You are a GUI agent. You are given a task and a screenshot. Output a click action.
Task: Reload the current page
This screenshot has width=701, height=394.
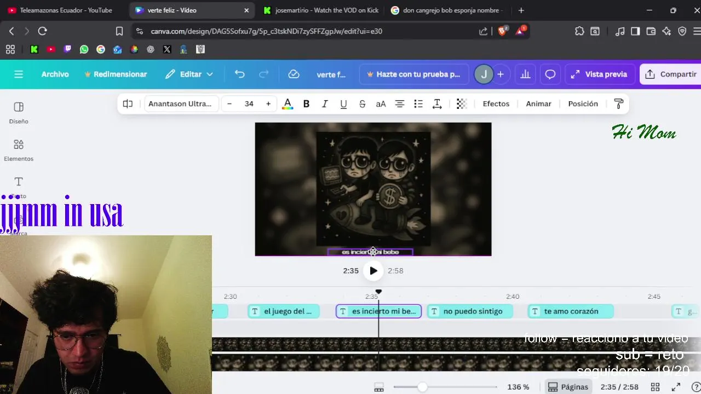click(x=42, y=31)
